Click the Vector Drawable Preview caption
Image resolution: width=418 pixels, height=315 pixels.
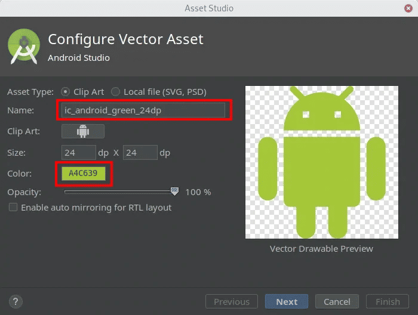pos(321,249)
